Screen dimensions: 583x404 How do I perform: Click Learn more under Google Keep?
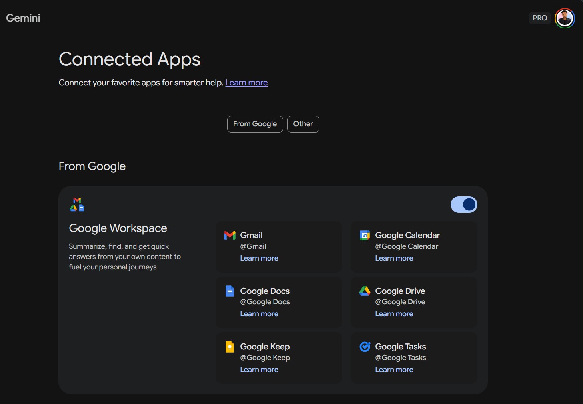[x=259, y=370]
